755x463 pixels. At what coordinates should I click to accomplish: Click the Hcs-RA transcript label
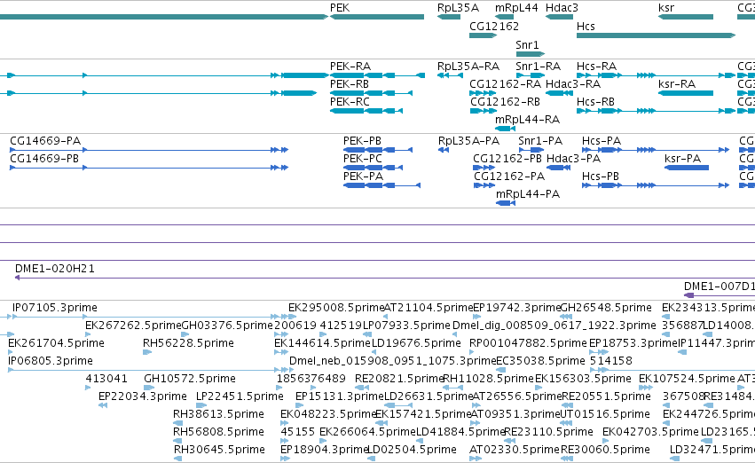(596, 66)
